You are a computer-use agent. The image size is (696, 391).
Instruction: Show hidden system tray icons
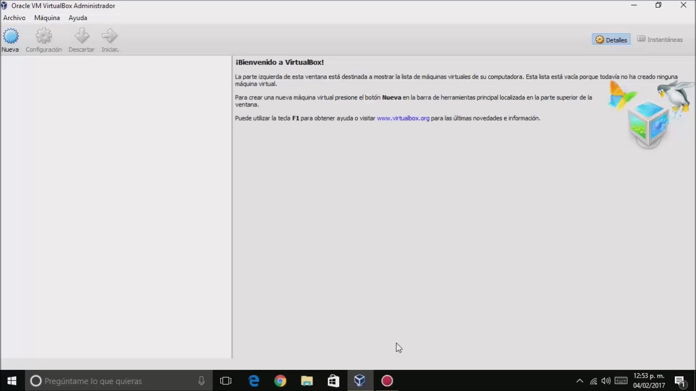tap(580, 381)
